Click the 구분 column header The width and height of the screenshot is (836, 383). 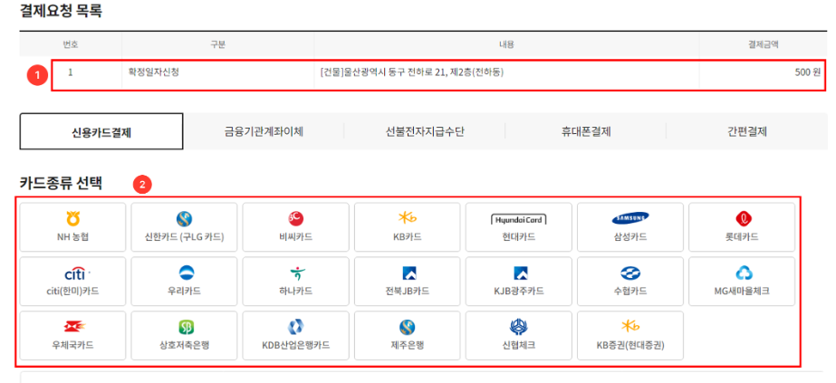pos(218,44)
